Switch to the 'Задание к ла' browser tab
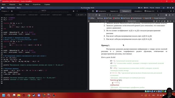175x98 pixels. pyautogui.click(x=114, y=11)
